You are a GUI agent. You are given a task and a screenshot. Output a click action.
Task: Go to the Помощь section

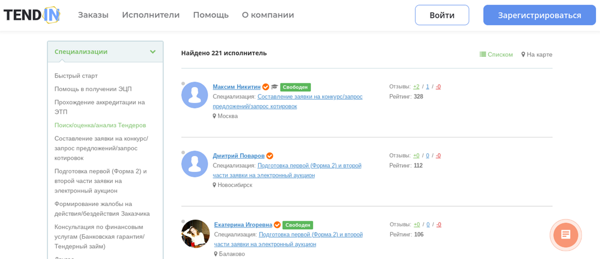[211, 15]
